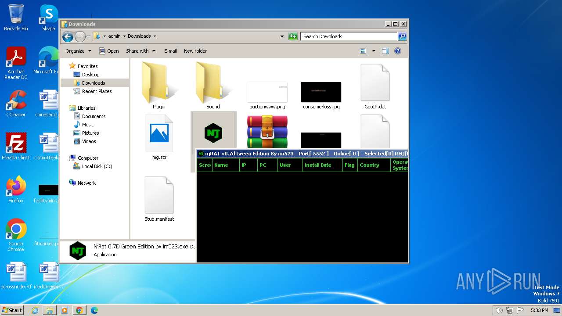Select the Plugin folder in Downloads
The image size is (562, 316).
tap(159, 86)
